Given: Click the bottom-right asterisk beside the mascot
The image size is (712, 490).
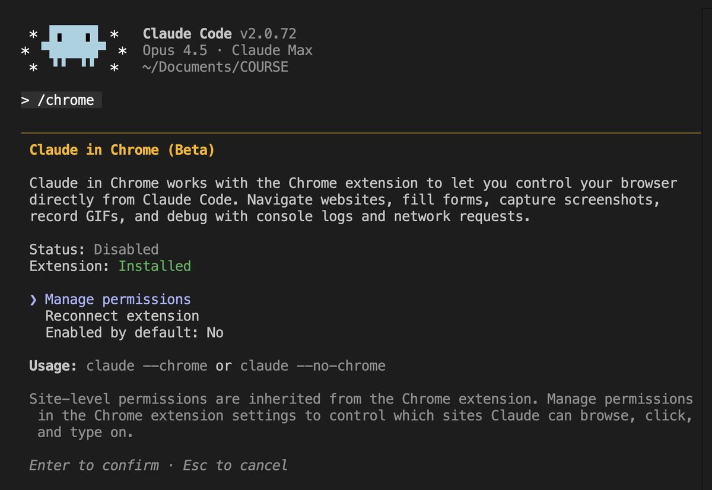Looking at the screenshot, I should (115, 69).
